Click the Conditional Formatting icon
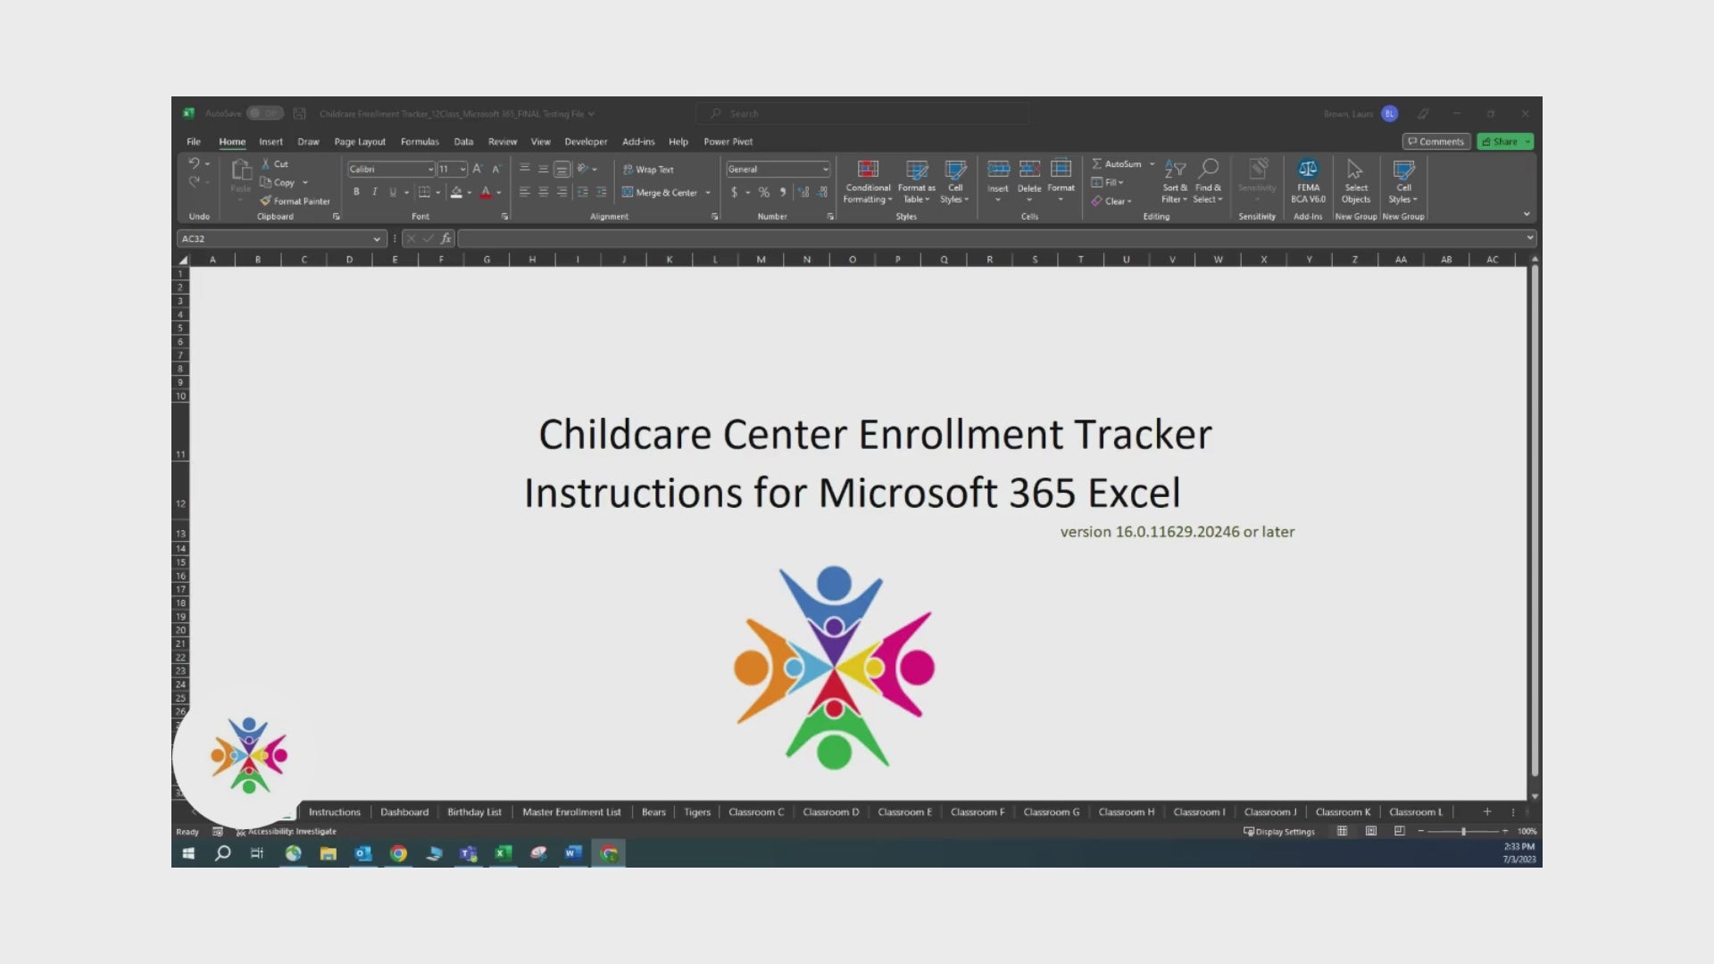The height and width of the screenshot is (964, 1714). click(868, 169)
